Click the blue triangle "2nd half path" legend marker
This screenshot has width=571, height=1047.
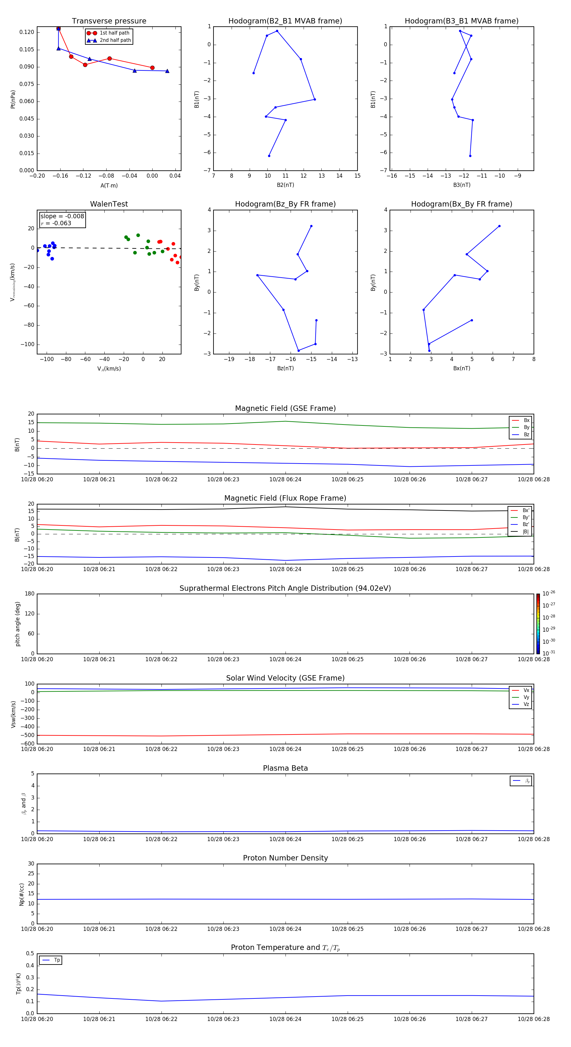tap(92, 40)
